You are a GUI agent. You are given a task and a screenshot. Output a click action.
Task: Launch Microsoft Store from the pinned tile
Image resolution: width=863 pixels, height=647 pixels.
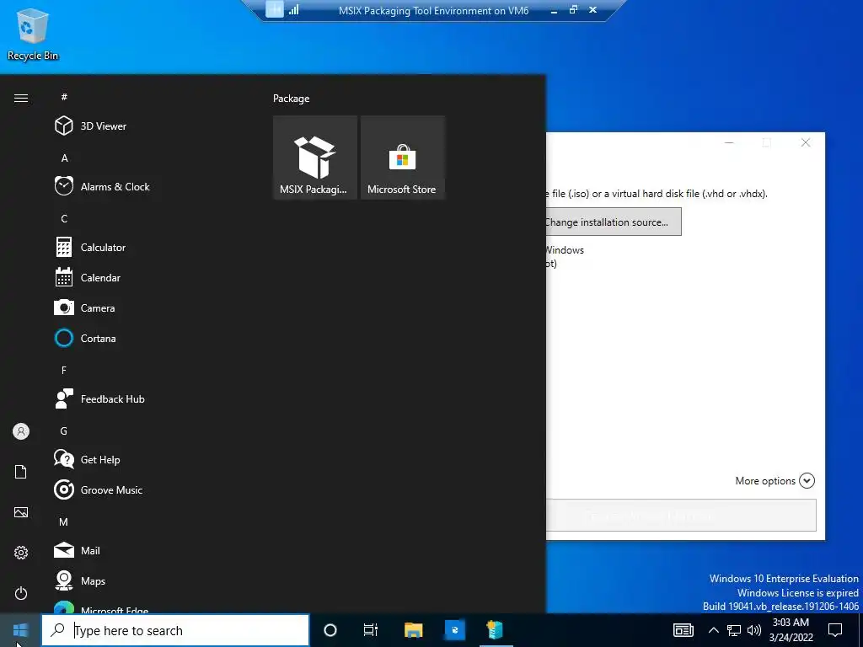tap(402, 158)
